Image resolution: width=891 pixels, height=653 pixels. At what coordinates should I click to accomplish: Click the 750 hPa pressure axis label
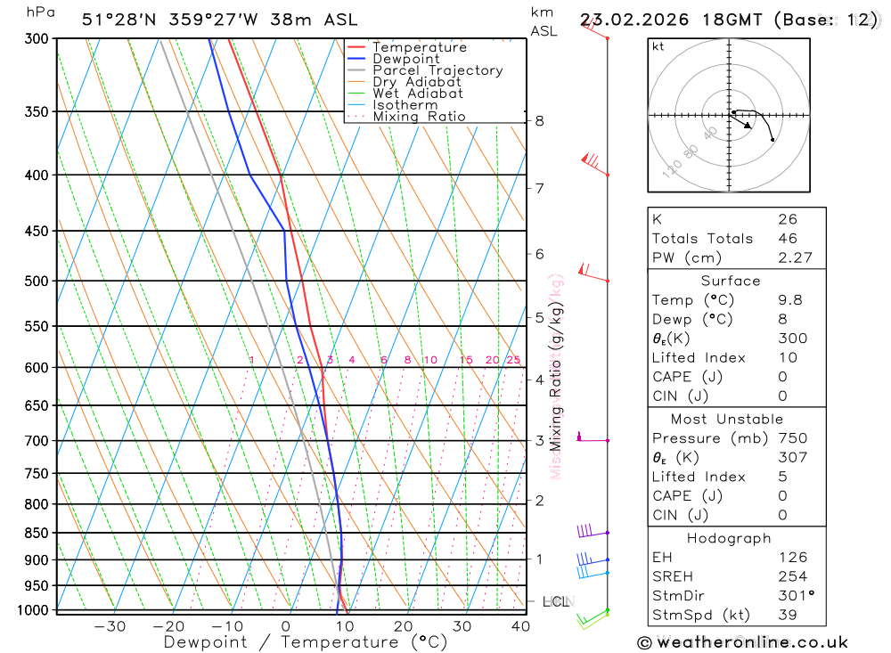[37, 473]
